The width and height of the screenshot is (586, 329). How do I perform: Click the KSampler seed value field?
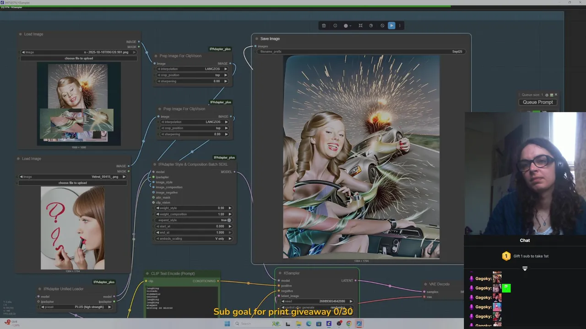pos(316,301)
